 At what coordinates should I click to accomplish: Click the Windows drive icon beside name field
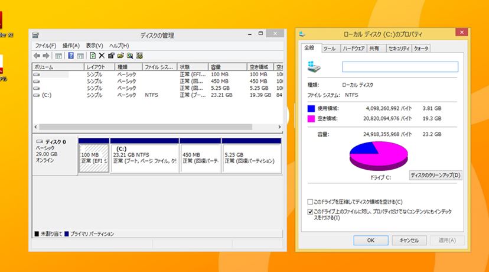(x=314, y=66)
